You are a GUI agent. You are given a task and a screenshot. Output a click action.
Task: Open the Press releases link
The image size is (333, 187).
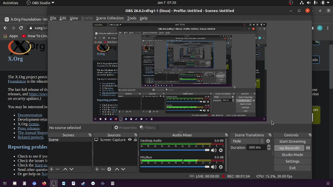(x=29, y=128)
